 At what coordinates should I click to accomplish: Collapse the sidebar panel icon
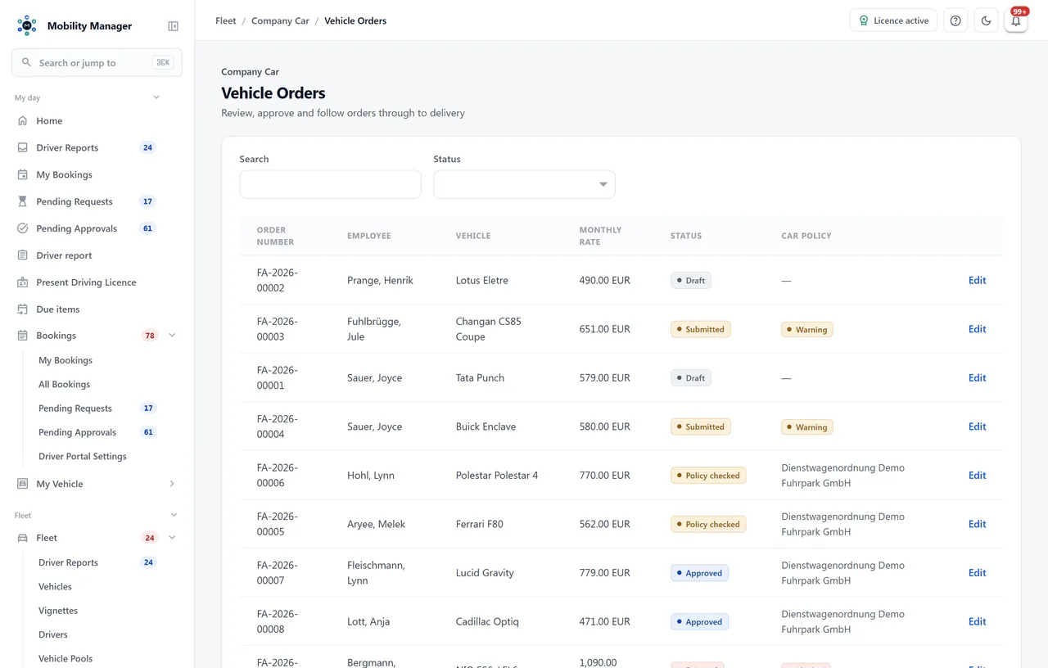(x=174, y=26)
